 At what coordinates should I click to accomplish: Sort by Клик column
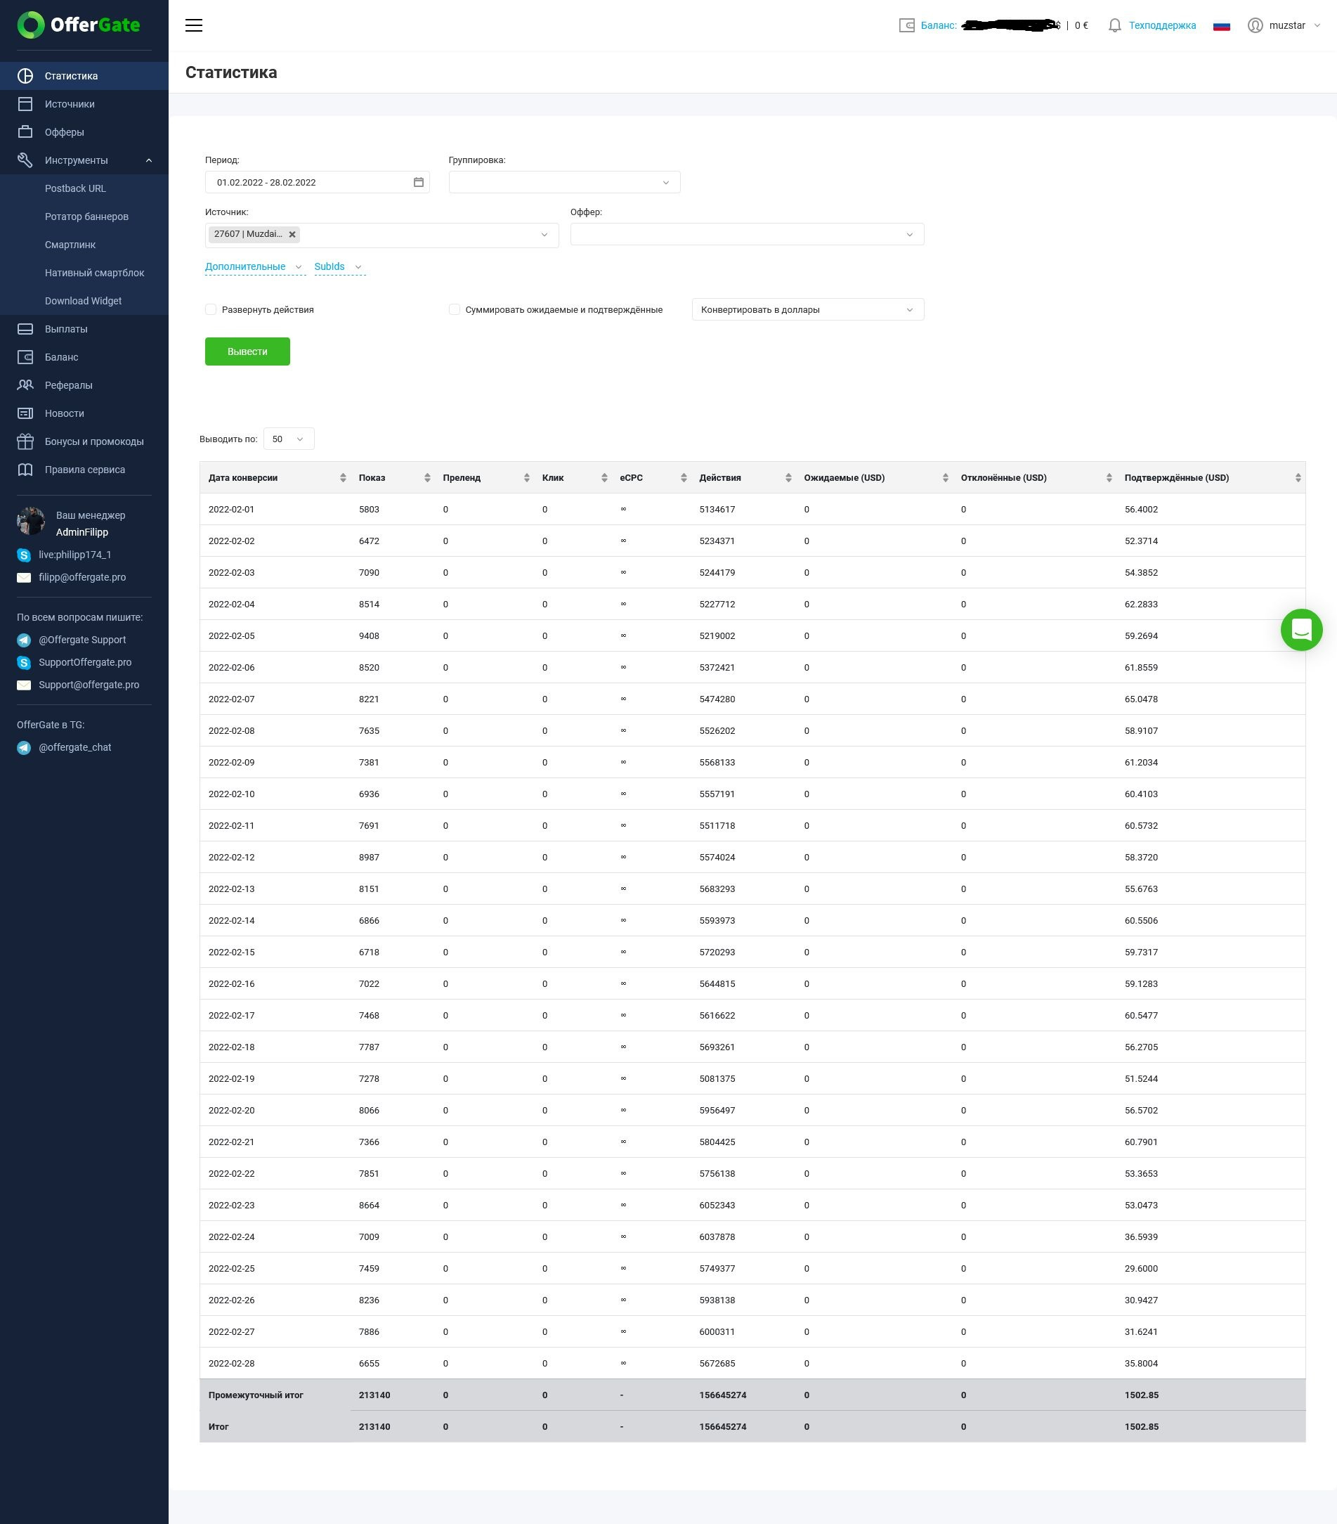click(x=604, y=478)
